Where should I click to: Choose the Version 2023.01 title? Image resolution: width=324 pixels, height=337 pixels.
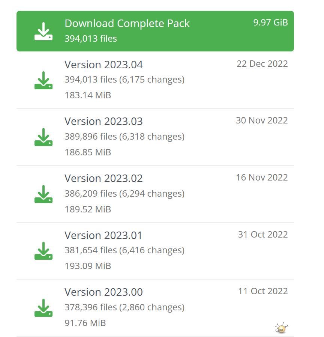tap(103, 235)
